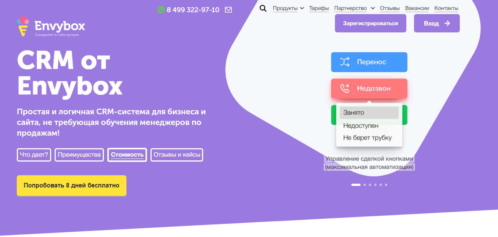Click the missed-call icon on the Недозвон button
498x237 pixels.
344,88
